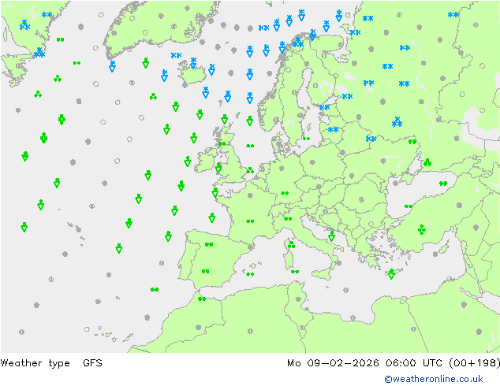Click the "Weather type" caption text
500x386 pixels.
[35, 363]
